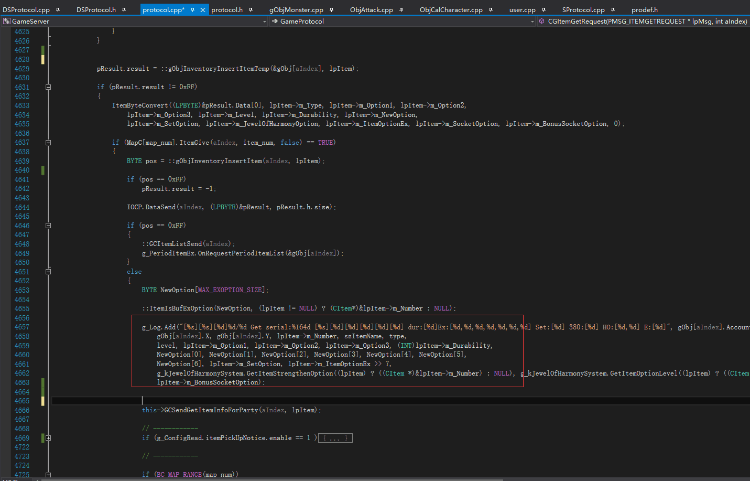The width and height of the screenshot is (750, 481).
Task: Click 'NewOption[6]' on line 4662
Action: point(179,364)
